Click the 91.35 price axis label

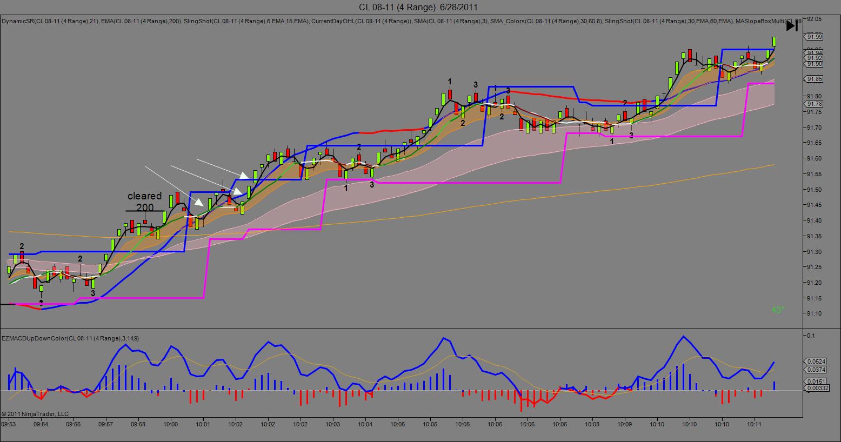click(814, 236)
